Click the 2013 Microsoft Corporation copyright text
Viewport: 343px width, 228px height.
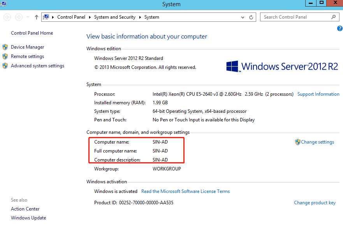coord(145,67)
